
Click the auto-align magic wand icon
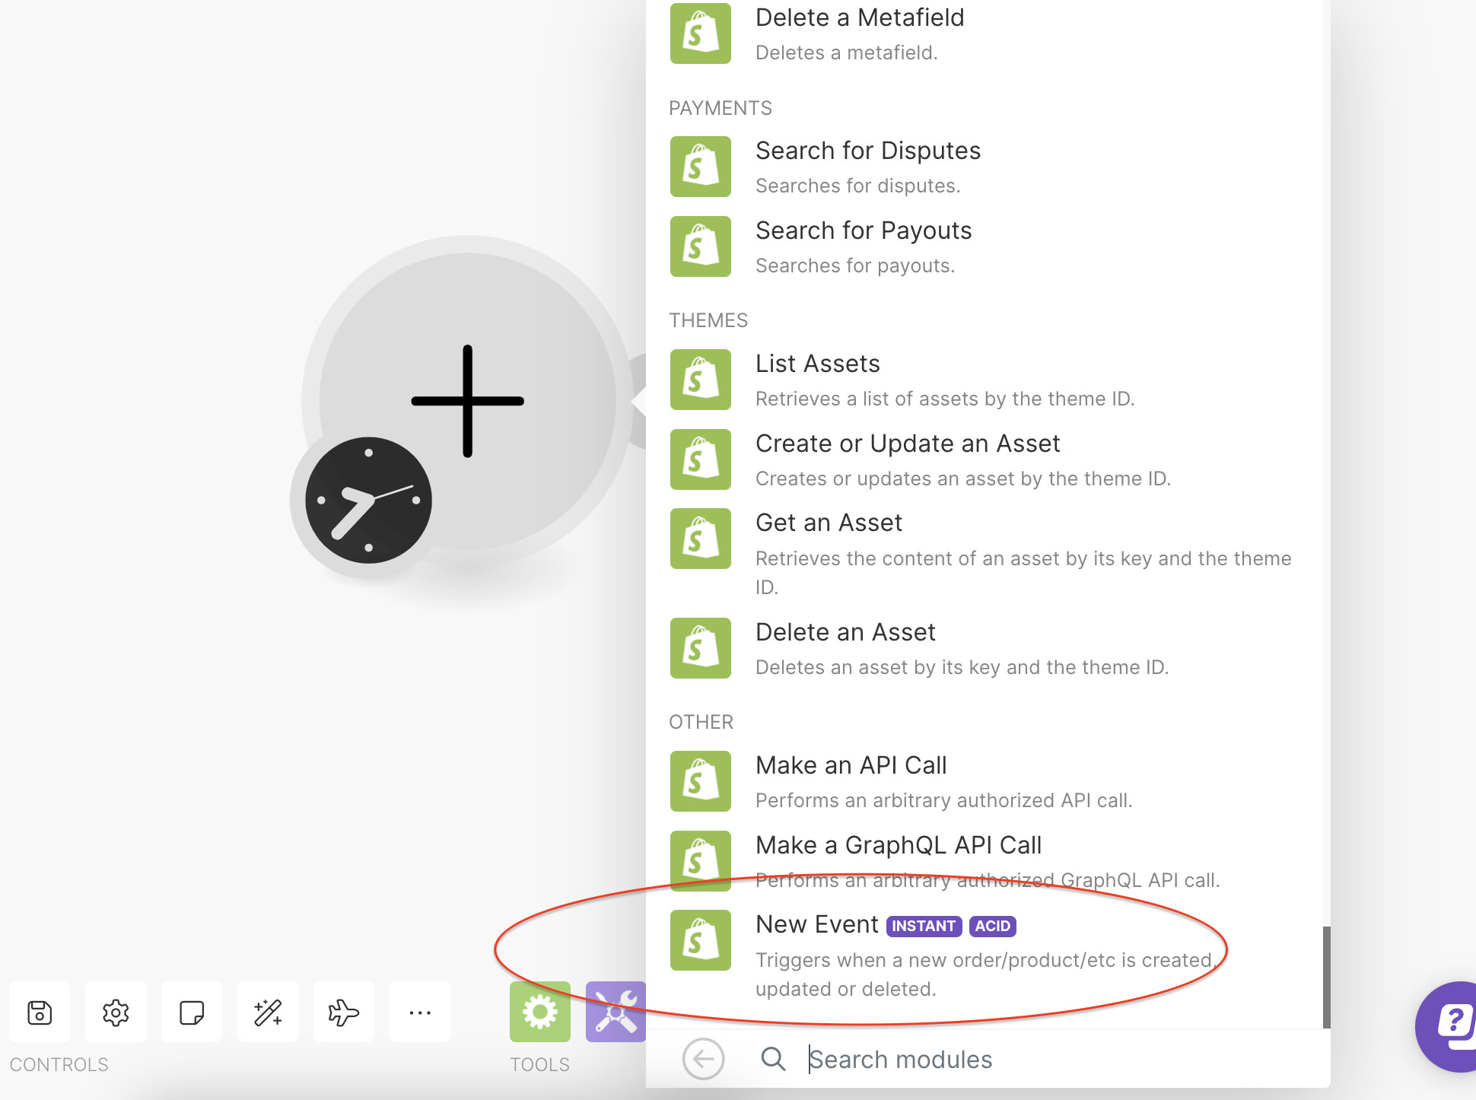tap(268, 1013)
